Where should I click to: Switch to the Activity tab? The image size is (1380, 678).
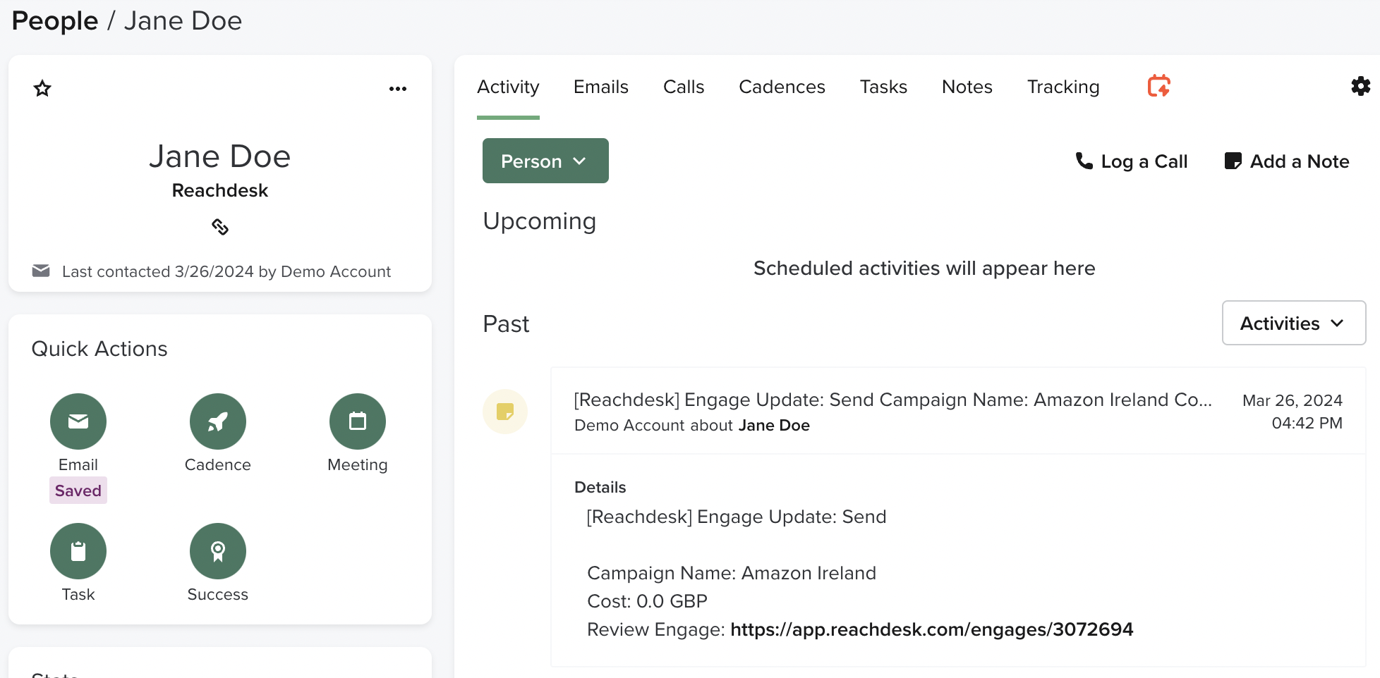point(508,87)
